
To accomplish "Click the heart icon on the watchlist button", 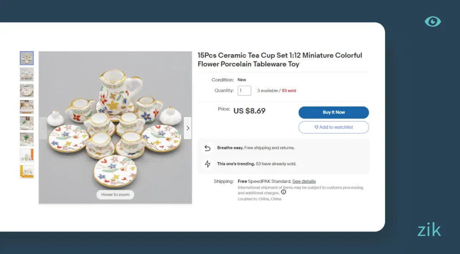I will pos(316,127).
